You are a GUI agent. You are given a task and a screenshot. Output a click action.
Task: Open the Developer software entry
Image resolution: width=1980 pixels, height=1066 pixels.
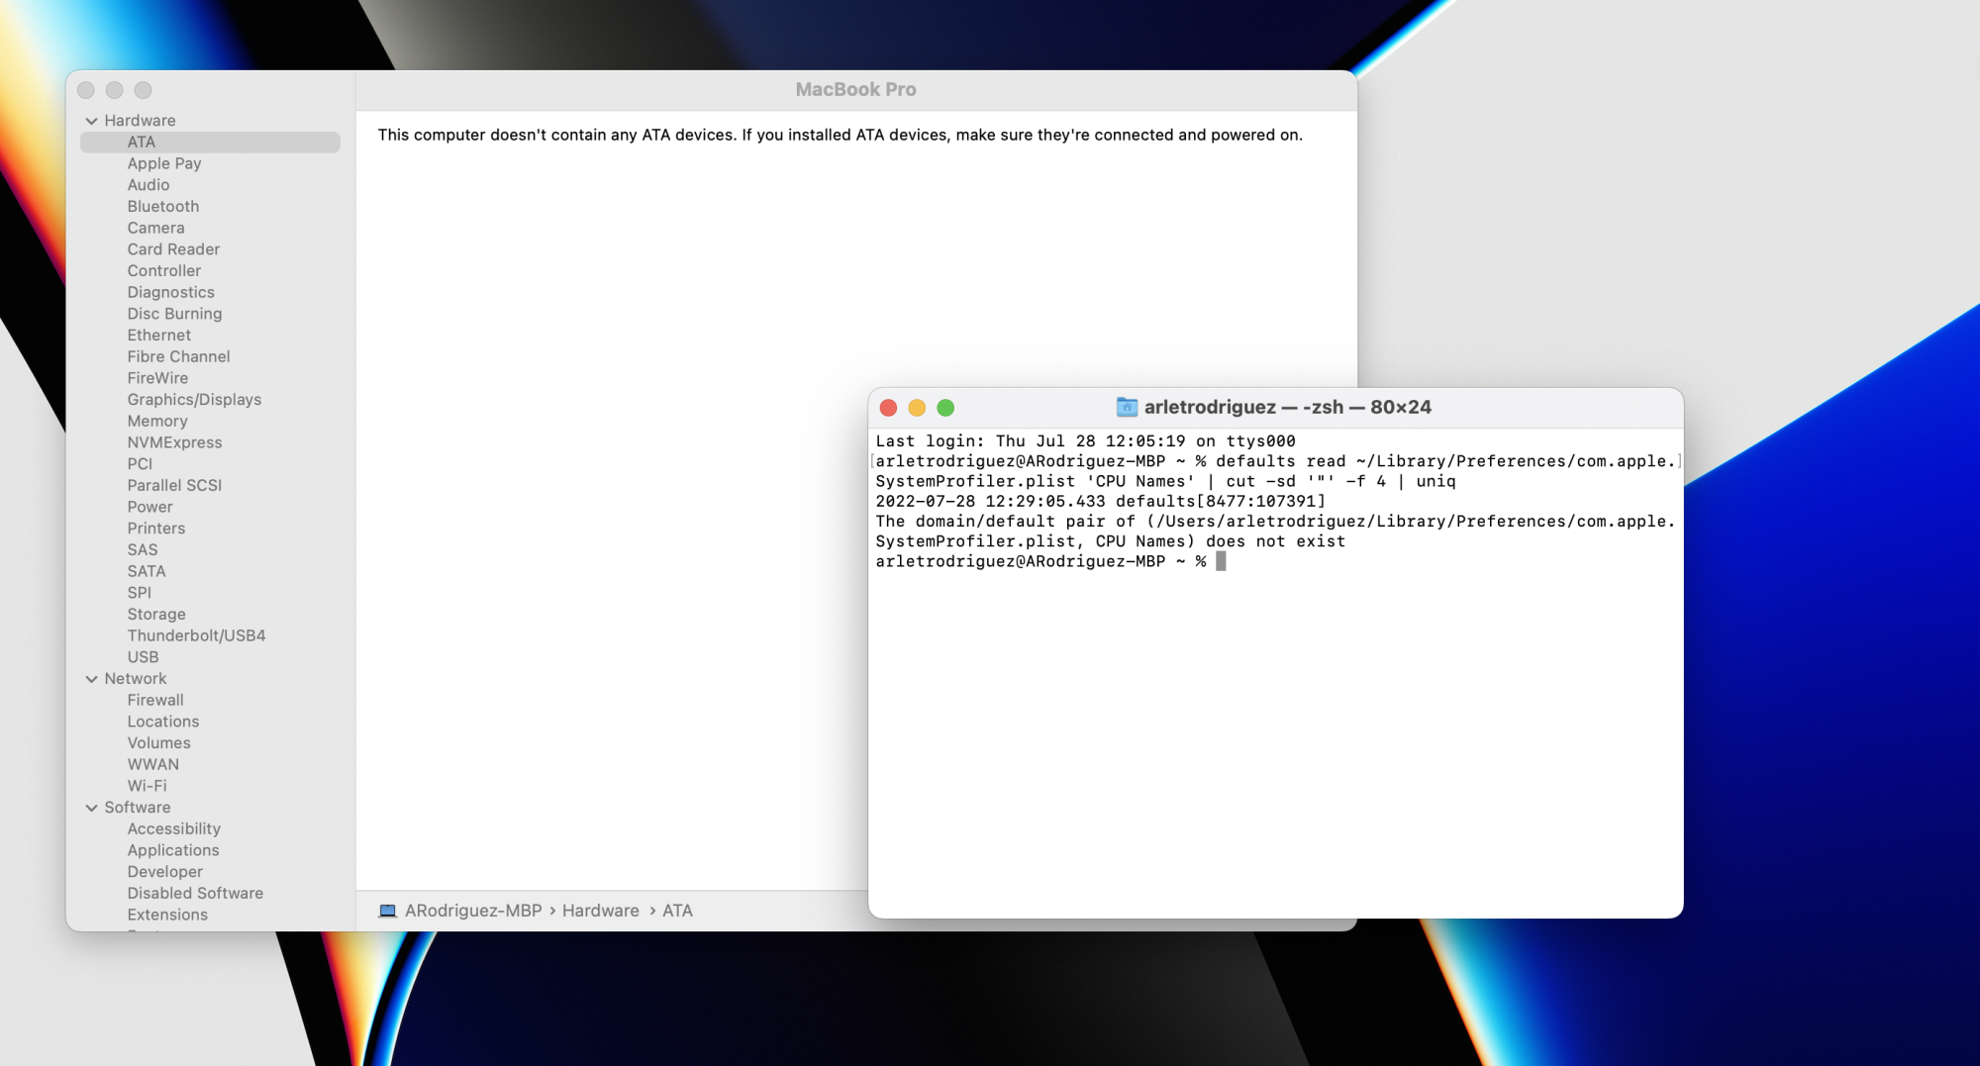point(164,872)
